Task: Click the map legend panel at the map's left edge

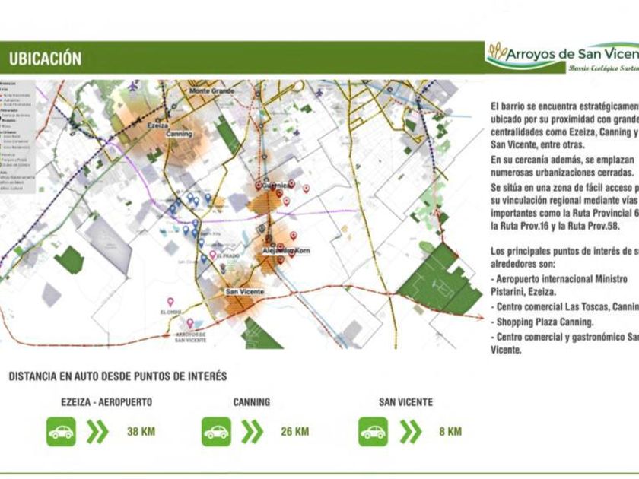Action: (x=17, y=137)
